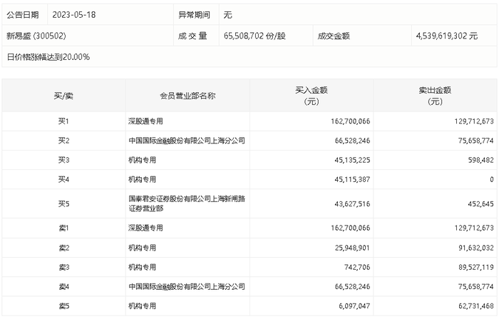Image resolution: width=499 pixels, height=317 pixels.
Task: Click 机构专用 in the 买3 row
Action: coord(142,160)
